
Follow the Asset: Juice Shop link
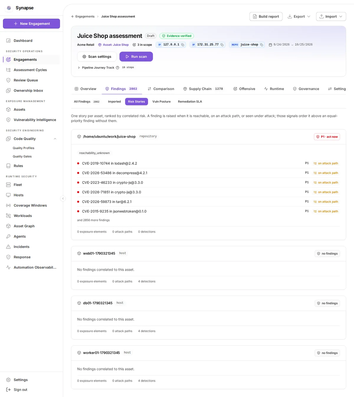(x=113, y=45)
